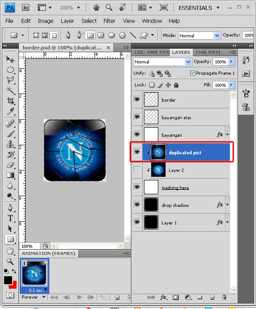Click the red background color swatch
Viewport: 256px width, 309px height.
point(14,286)
